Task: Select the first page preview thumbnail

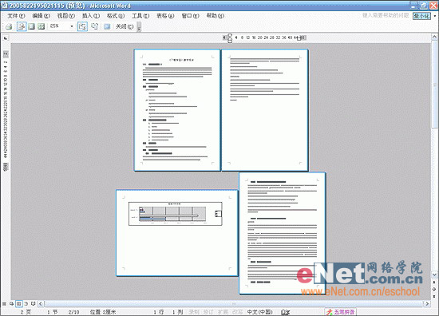Action: coord(177,110)
